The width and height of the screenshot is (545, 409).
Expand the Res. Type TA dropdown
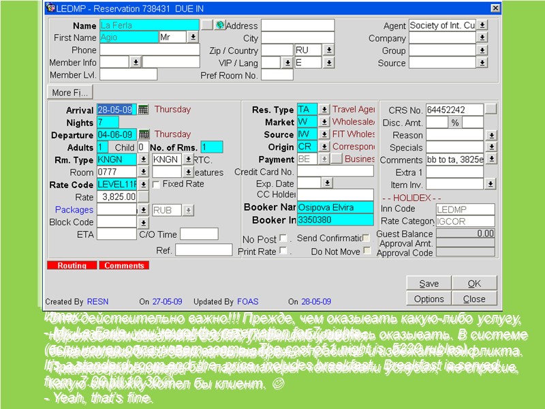pyautogui.click(x=324, y=109)
